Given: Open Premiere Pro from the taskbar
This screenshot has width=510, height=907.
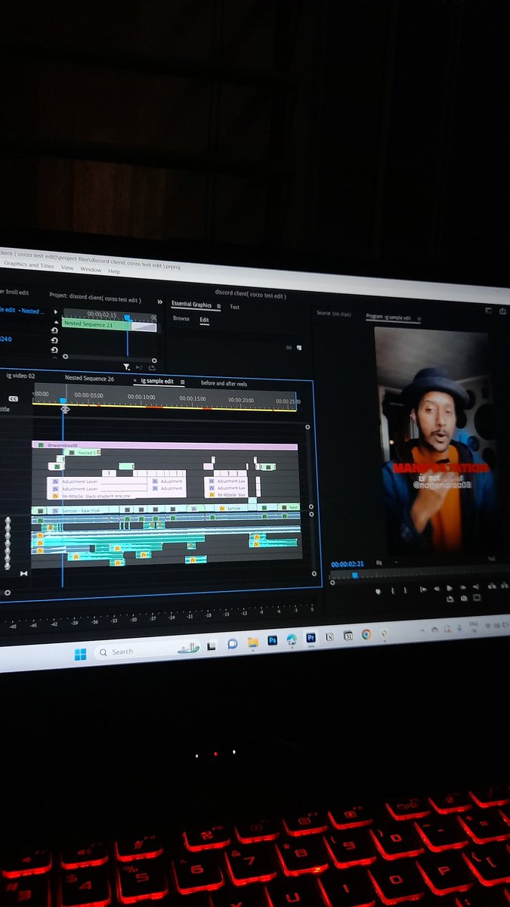Looking at the screenshot, I should (311, 638).
